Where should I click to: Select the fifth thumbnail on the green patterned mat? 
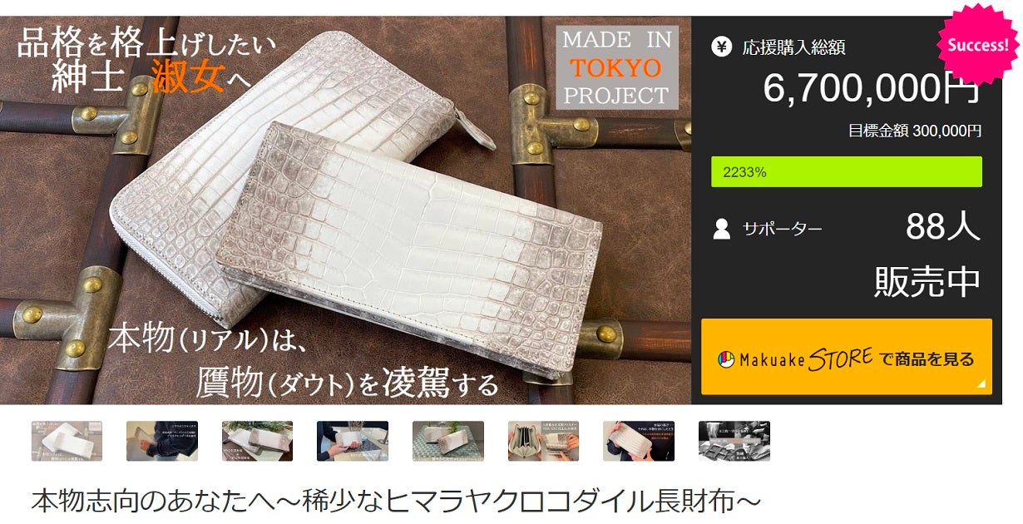click(448, 441)
